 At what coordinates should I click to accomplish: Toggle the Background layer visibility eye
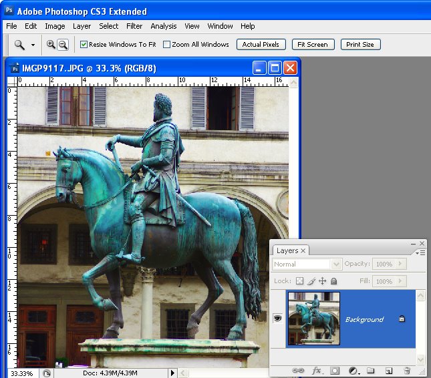[277, 319]
